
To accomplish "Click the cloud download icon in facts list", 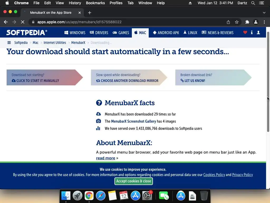I will pos(98,114).
